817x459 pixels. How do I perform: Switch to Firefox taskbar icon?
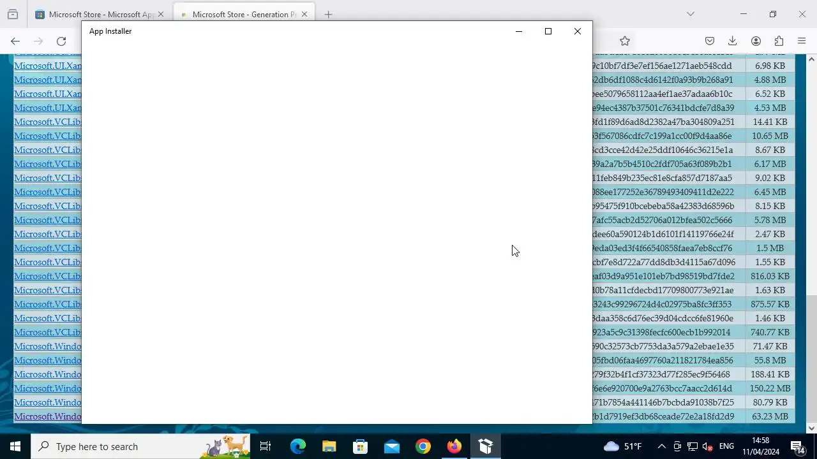454,446
